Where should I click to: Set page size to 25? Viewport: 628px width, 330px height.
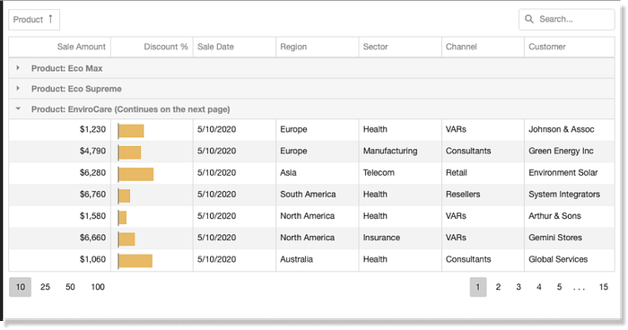pos(45,287)
